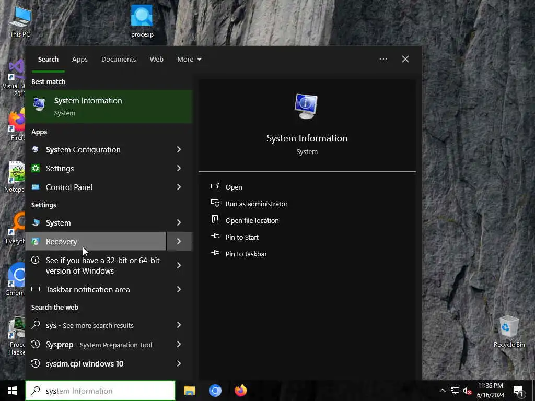535x401 pixels.
Task: Select the Process Hacker desktop shortcut
Action: coord(16,336)
